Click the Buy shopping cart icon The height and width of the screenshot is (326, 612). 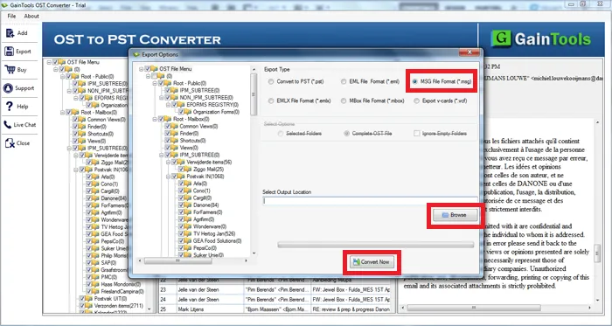10,69
